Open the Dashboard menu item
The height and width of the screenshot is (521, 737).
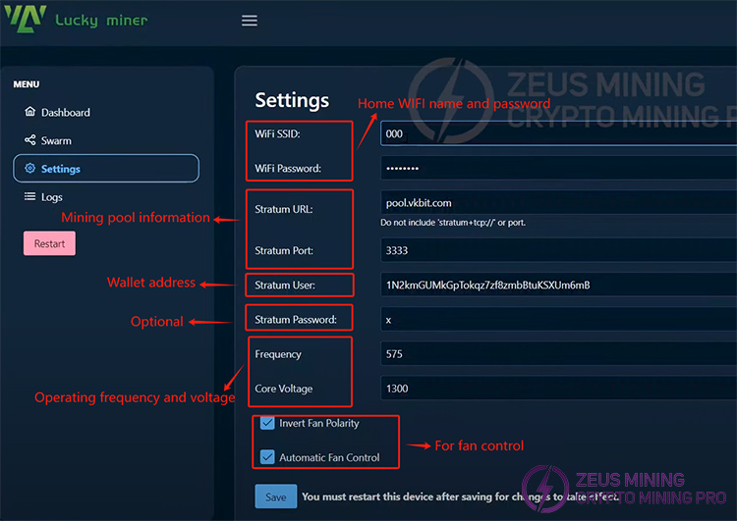tap(106, 112)
